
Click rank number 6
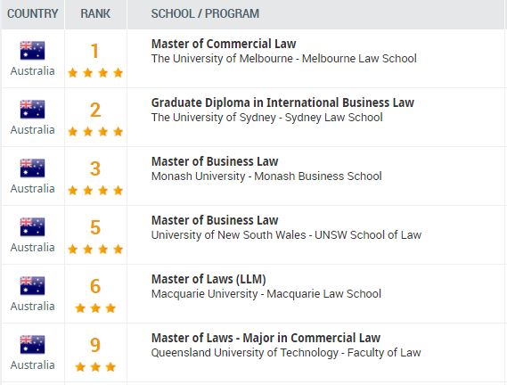[95, 286]
